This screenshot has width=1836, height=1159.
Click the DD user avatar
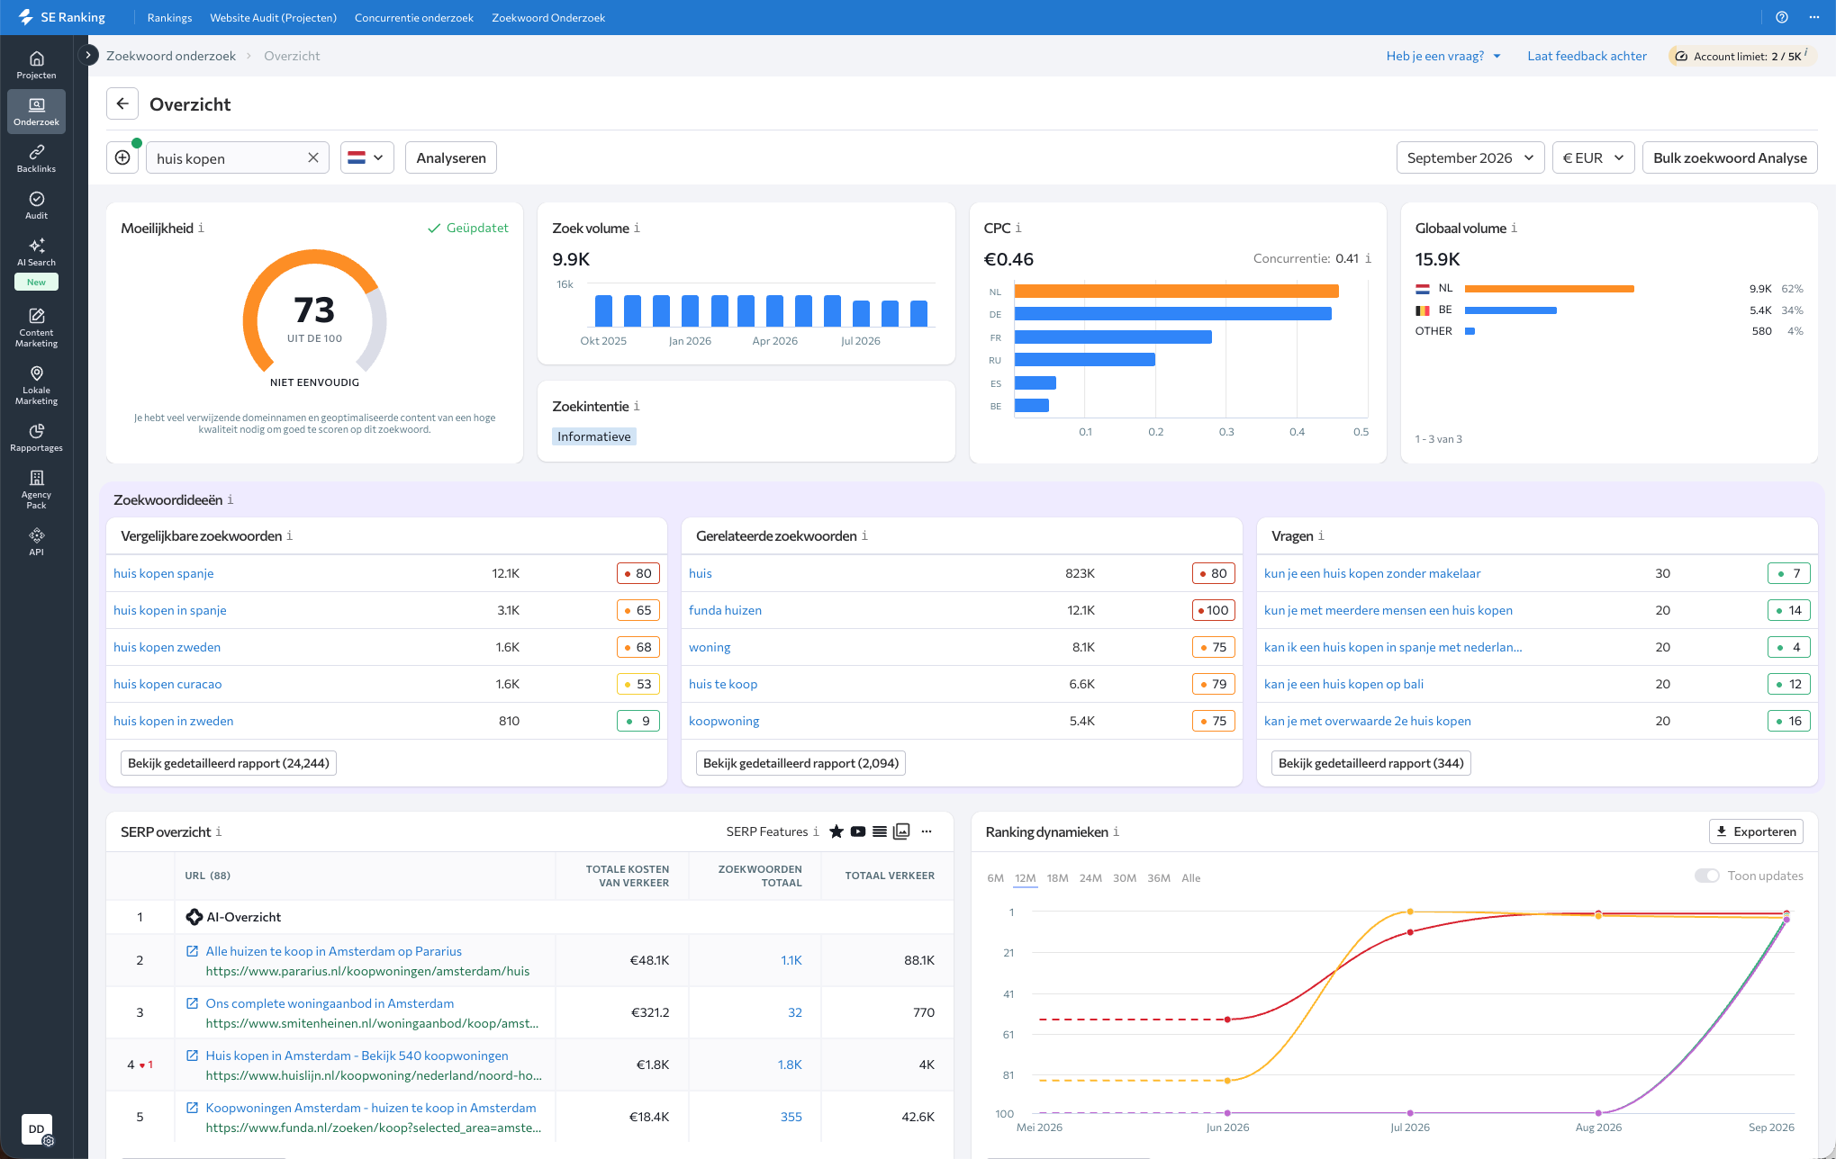click(36, 1128)
